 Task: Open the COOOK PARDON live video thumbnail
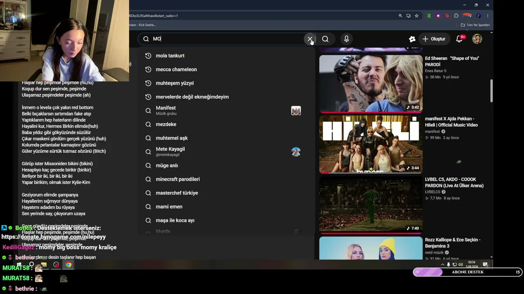(x=371, y=205)
